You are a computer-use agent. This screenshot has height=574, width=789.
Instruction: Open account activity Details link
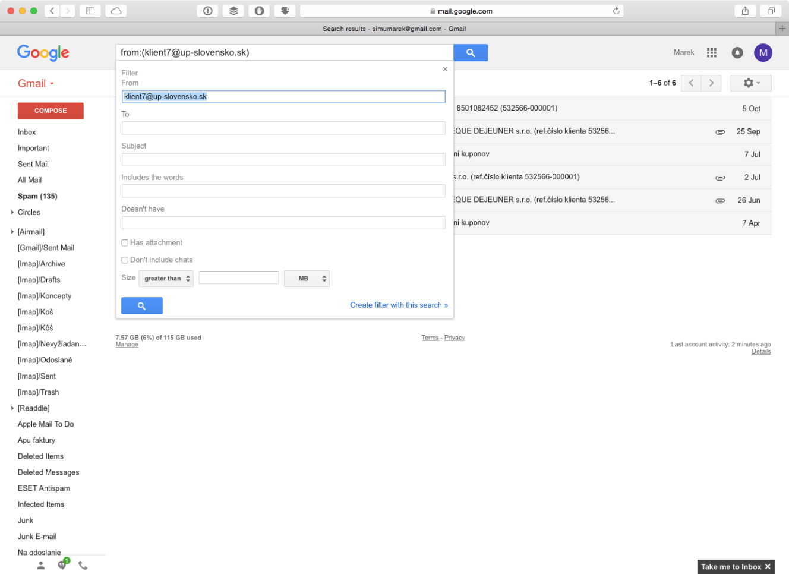(761, 352)
